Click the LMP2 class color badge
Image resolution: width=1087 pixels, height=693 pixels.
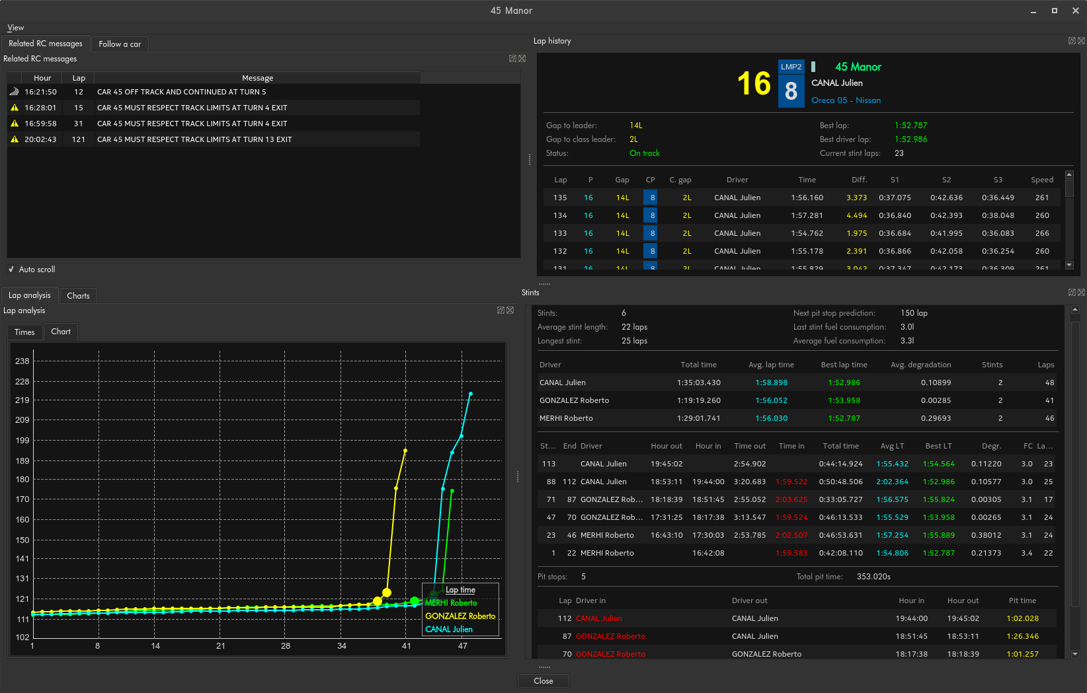pos(791,67)
